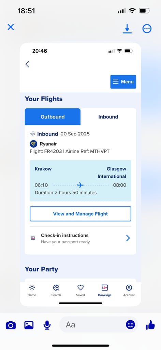Tap the Aa message input field
This screenshot has width=161, height=350.
click(92, 325)
